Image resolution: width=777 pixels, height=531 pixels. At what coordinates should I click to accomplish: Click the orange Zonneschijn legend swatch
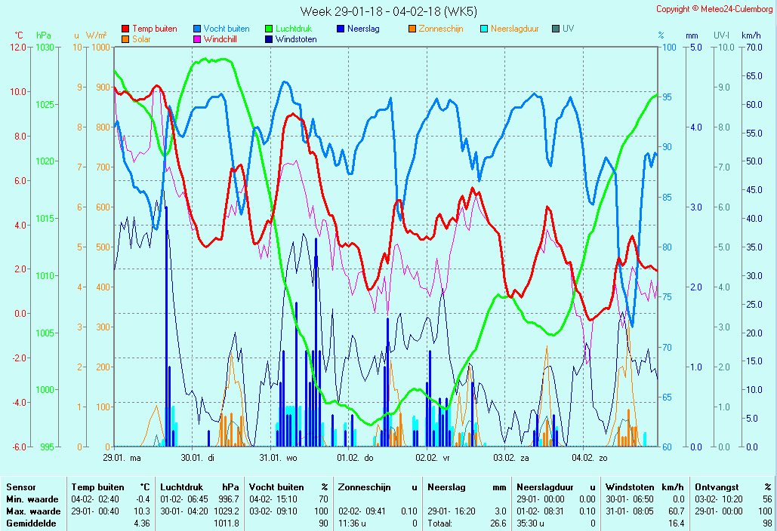coord(412,29)
